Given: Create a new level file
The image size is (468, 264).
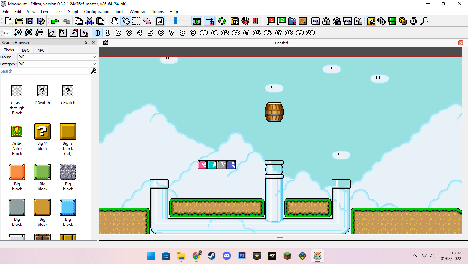Looking at the screenshot, I should [x=9, y=21].
